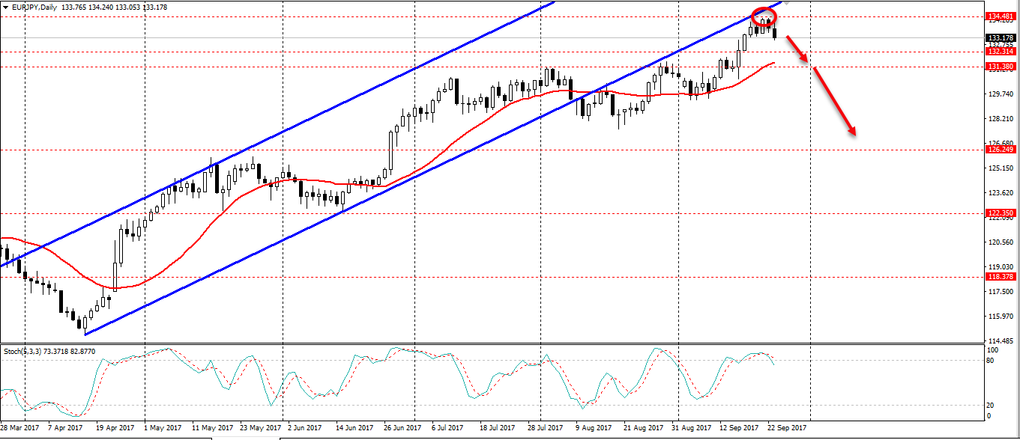Click the 122.350 price level label
1020x440 pixels.
pyautogui.click(x=1001, y=213)
